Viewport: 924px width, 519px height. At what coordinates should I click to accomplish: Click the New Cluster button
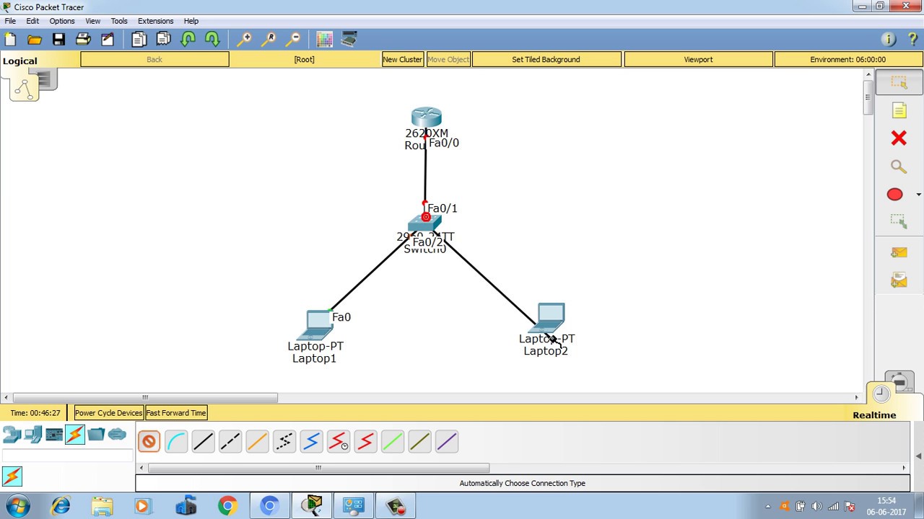point(403,60)
